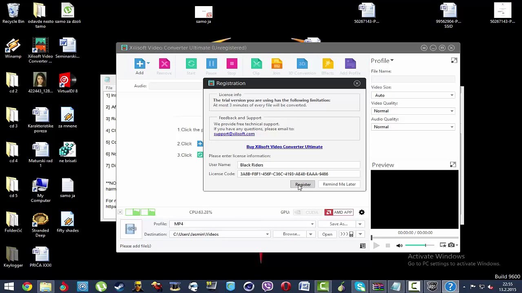Toggle CUDA GPU acceleration
Image resolution: width=522 pixels, height=293 pixels.
coord(308,212)
